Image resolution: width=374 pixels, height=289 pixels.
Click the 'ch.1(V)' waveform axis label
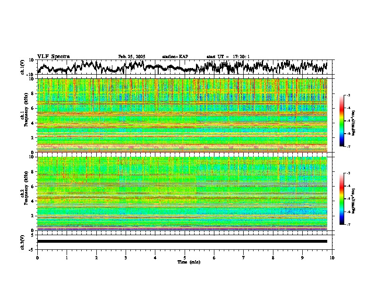coord(23,67)
